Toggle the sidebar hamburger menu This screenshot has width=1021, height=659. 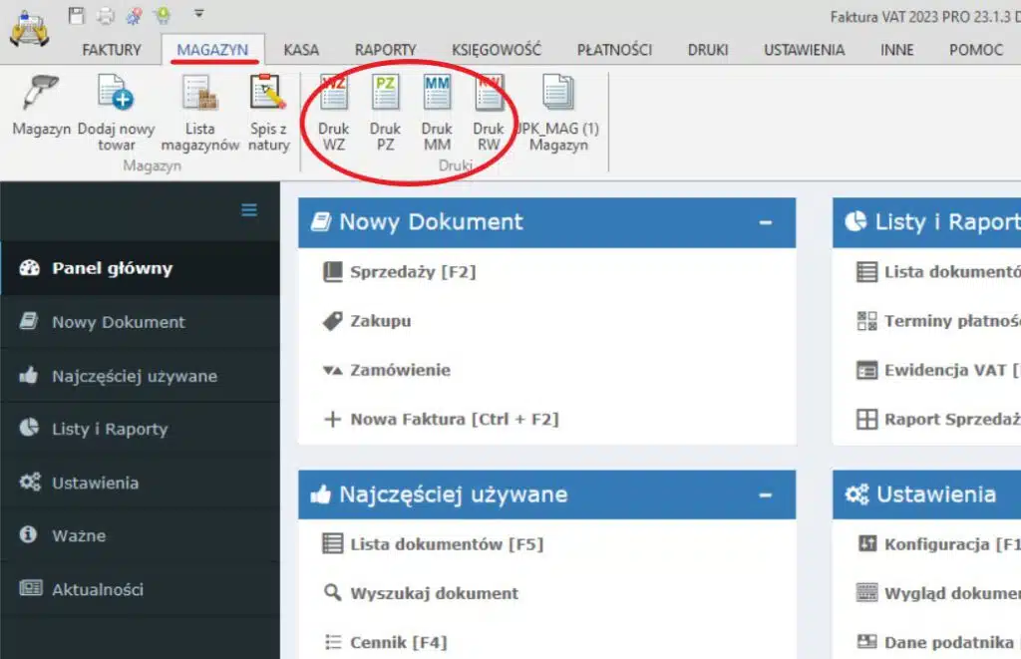pos(249,209)
